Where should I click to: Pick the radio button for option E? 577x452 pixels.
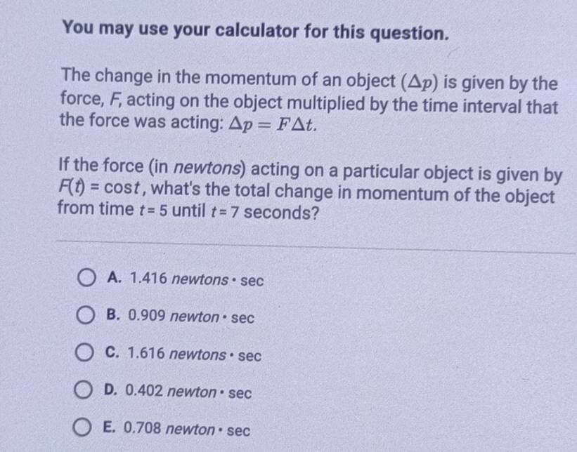pos(85,430)
